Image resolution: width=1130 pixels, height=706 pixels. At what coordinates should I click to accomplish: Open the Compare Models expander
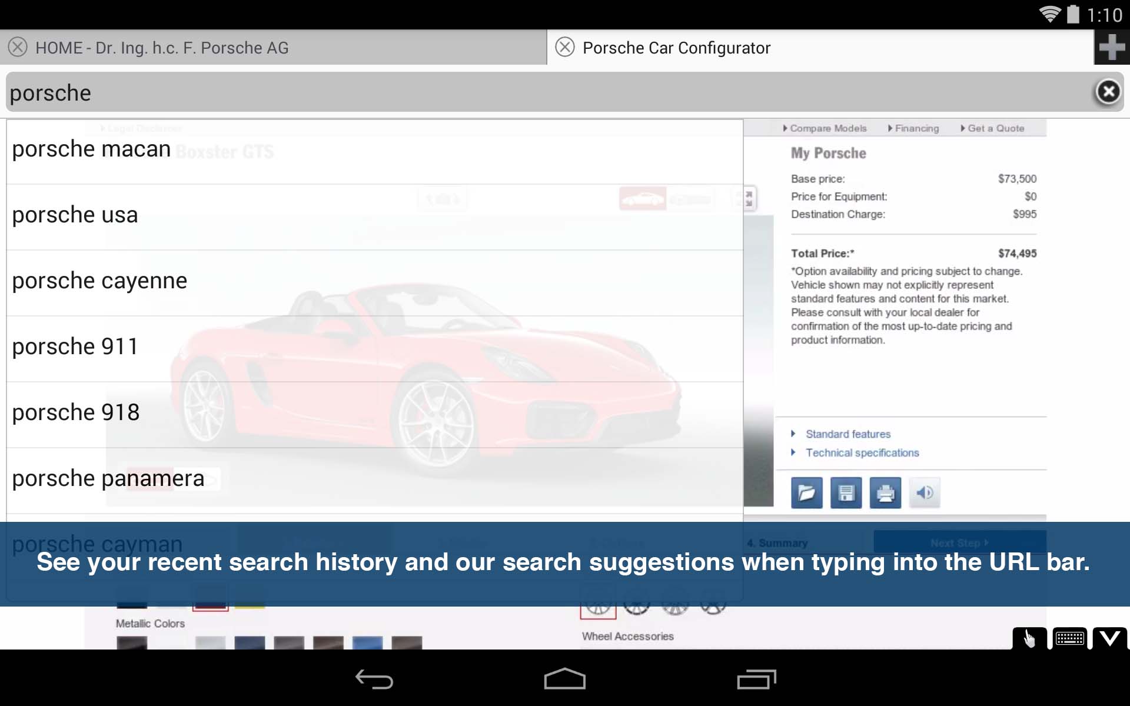(826, 128)
